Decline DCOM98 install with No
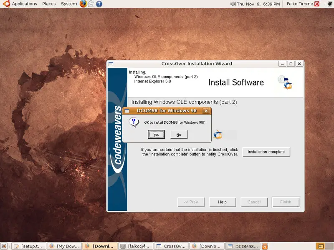 click(x=179, y=135)
